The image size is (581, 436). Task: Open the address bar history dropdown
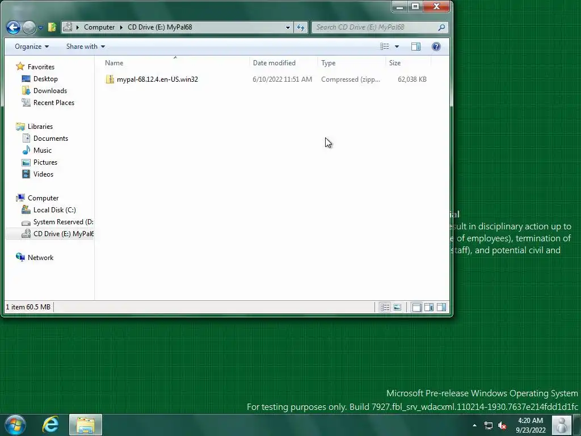288,27
